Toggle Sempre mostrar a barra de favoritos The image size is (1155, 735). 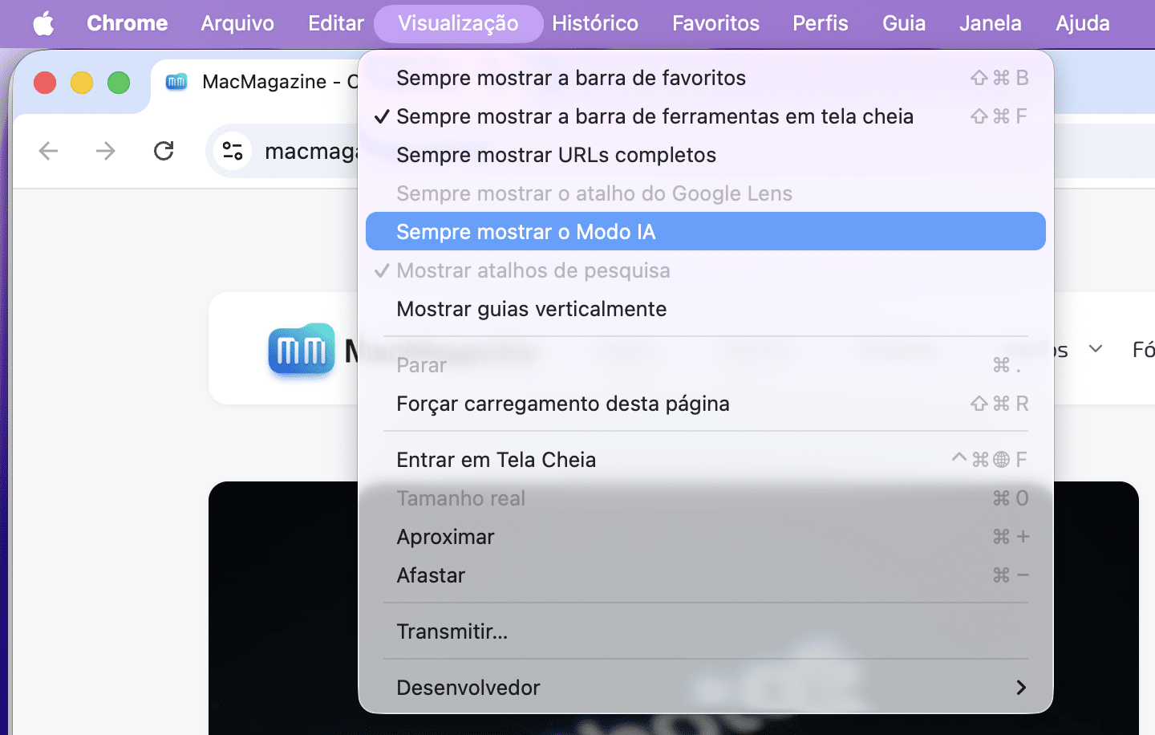[x=706, y=78]
